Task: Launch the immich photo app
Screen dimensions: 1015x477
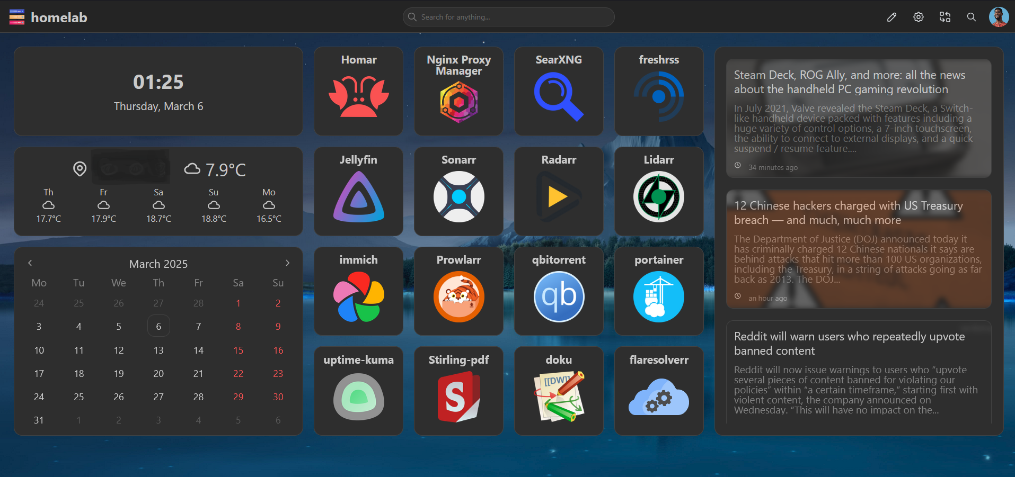Action: coord(358,291)
